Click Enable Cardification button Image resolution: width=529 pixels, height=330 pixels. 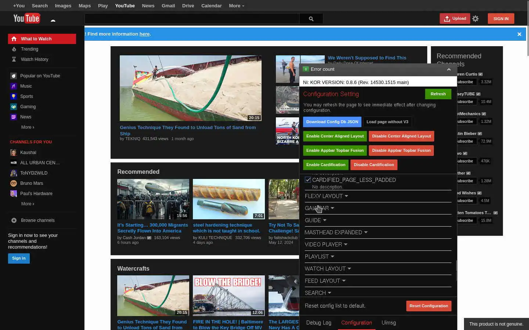coord(326,165)
